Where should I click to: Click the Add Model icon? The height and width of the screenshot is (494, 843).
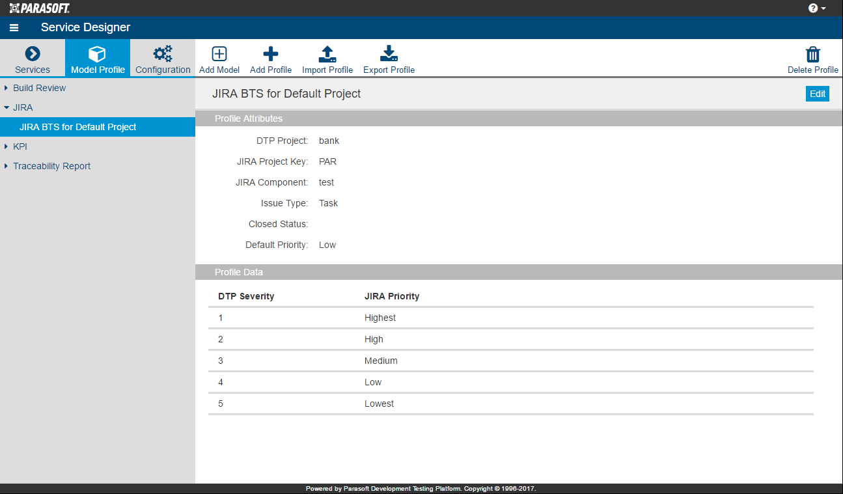(219, 54)
